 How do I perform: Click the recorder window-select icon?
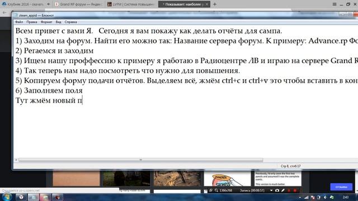[x=211, y=190]
